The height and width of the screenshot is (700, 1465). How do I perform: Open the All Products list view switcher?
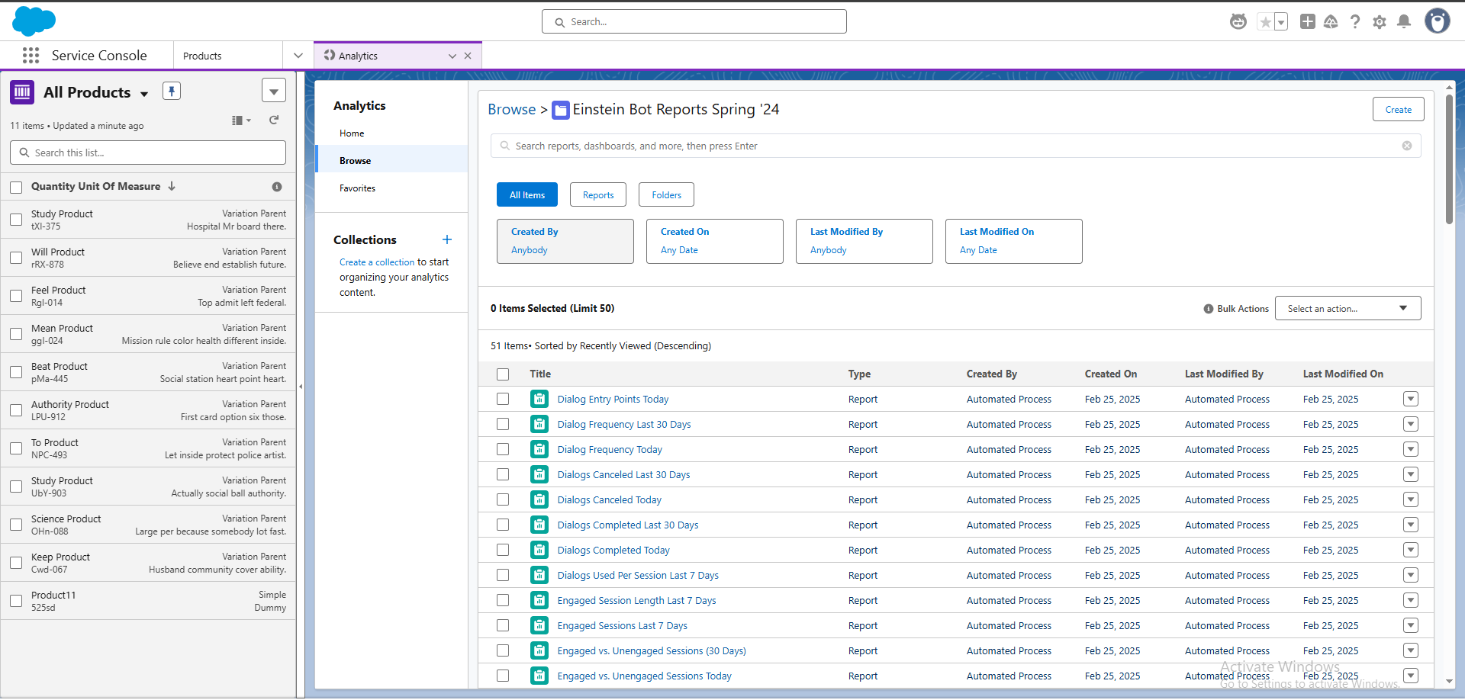[144, 94]
